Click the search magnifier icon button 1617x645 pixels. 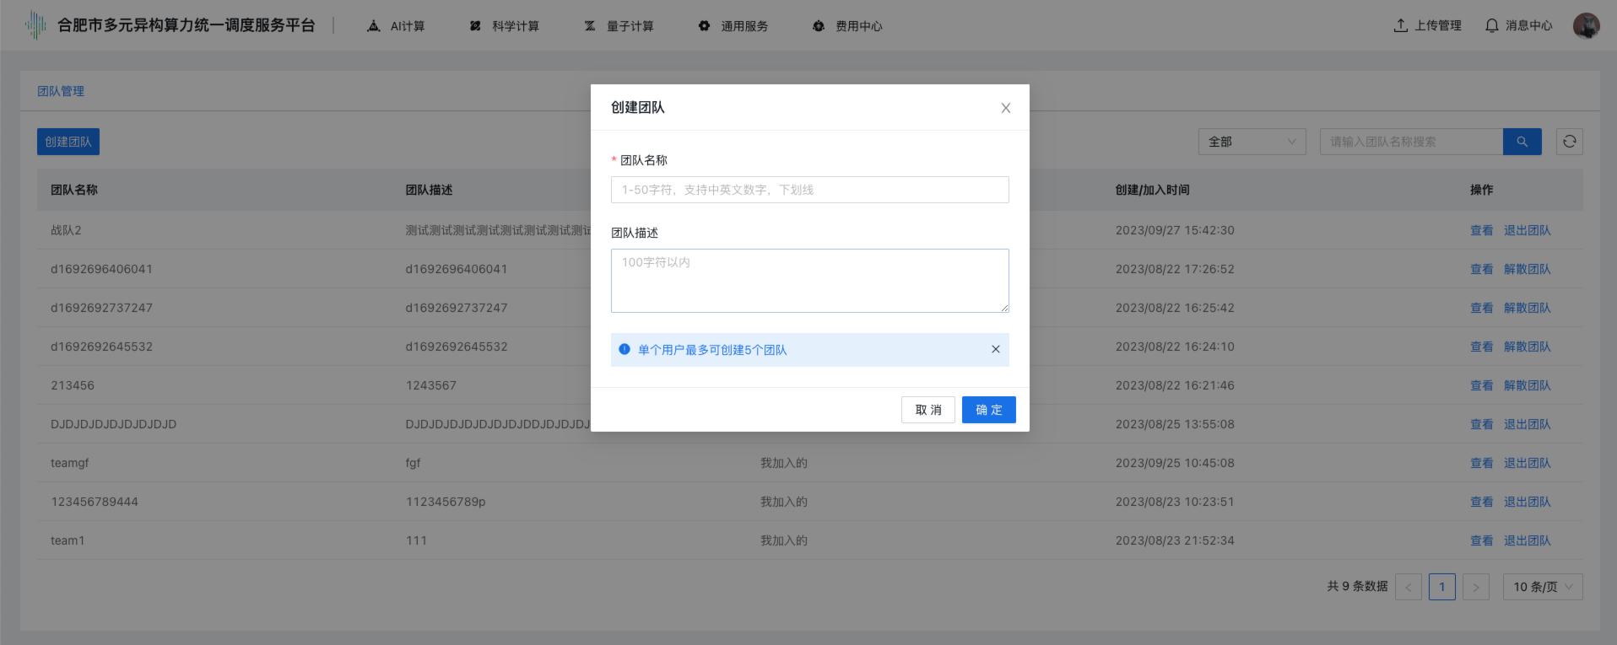1522,142
